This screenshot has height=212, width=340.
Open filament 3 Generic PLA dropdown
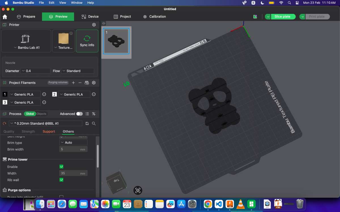[25, 102]
